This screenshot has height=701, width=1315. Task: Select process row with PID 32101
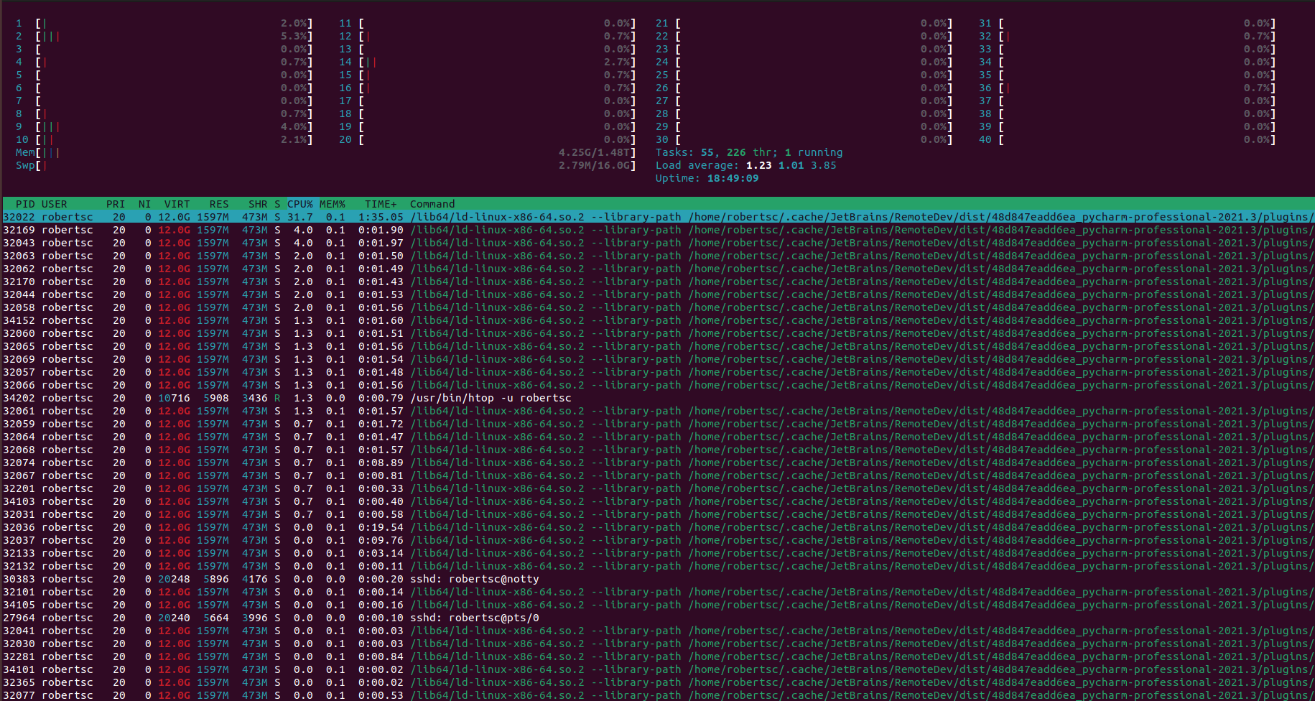click(659, 592)
